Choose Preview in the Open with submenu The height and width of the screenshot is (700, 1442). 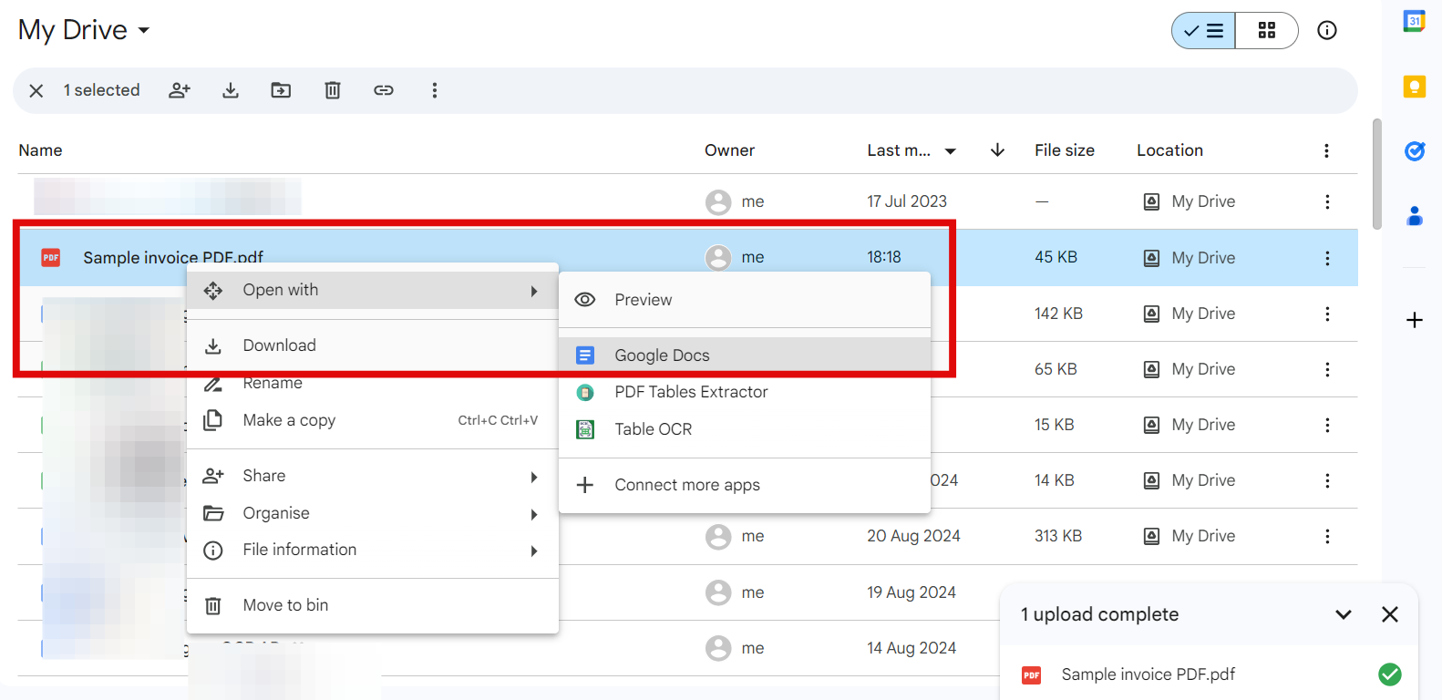tap(745, 300)
